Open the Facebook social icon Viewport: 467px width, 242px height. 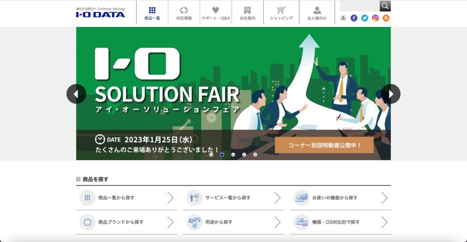click(354, 18)
